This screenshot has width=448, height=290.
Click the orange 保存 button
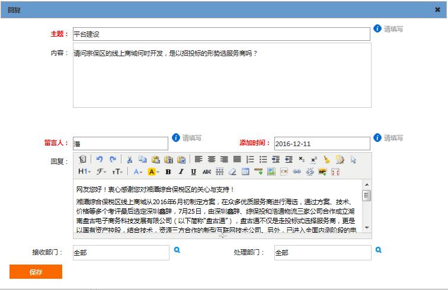(x=36, y=272)
